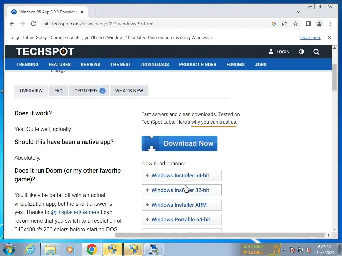The width and height of the screenshot is (342, 256).
Task: Download Windows Installer 64-bit
Action: tap(182, 175)
